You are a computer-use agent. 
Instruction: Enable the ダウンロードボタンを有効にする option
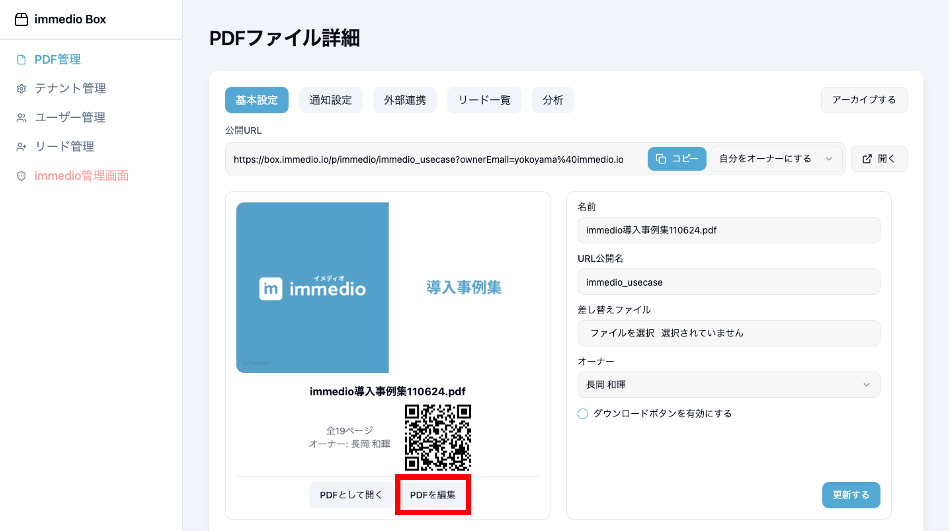click(x=583, y=414)
